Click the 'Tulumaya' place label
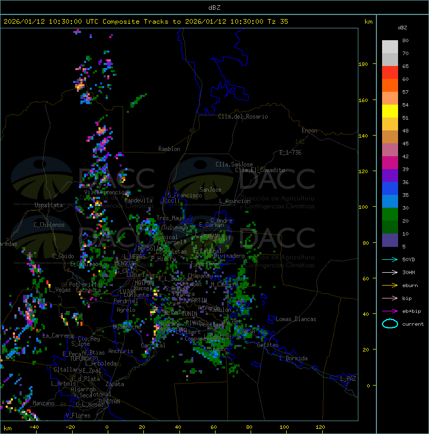429x434 pixels. (176, 227)
